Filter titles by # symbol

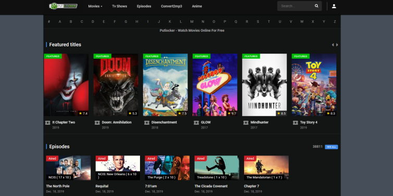click(x=49, y=22)
